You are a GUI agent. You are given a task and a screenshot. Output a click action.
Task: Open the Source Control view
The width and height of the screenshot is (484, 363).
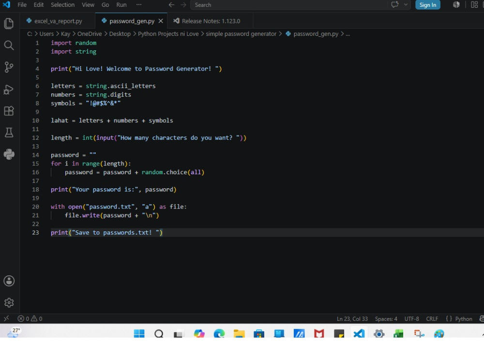pos(9,67)
